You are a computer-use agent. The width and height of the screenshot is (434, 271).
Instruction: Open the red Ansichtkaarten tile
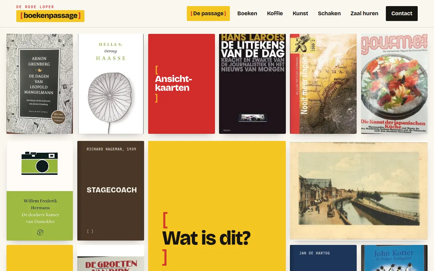pos(181,84)
